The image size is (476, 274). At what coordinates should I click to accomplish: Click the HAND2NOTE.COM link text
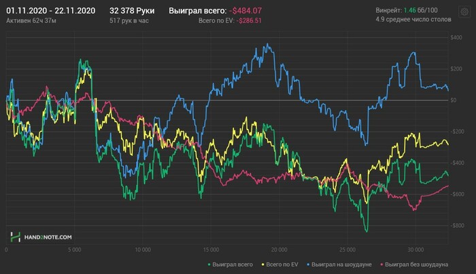50,237
